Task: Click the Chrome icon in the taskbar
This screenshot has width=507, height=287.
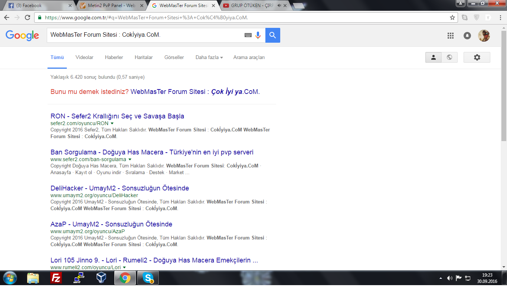Action: click(x=125, y=278)
